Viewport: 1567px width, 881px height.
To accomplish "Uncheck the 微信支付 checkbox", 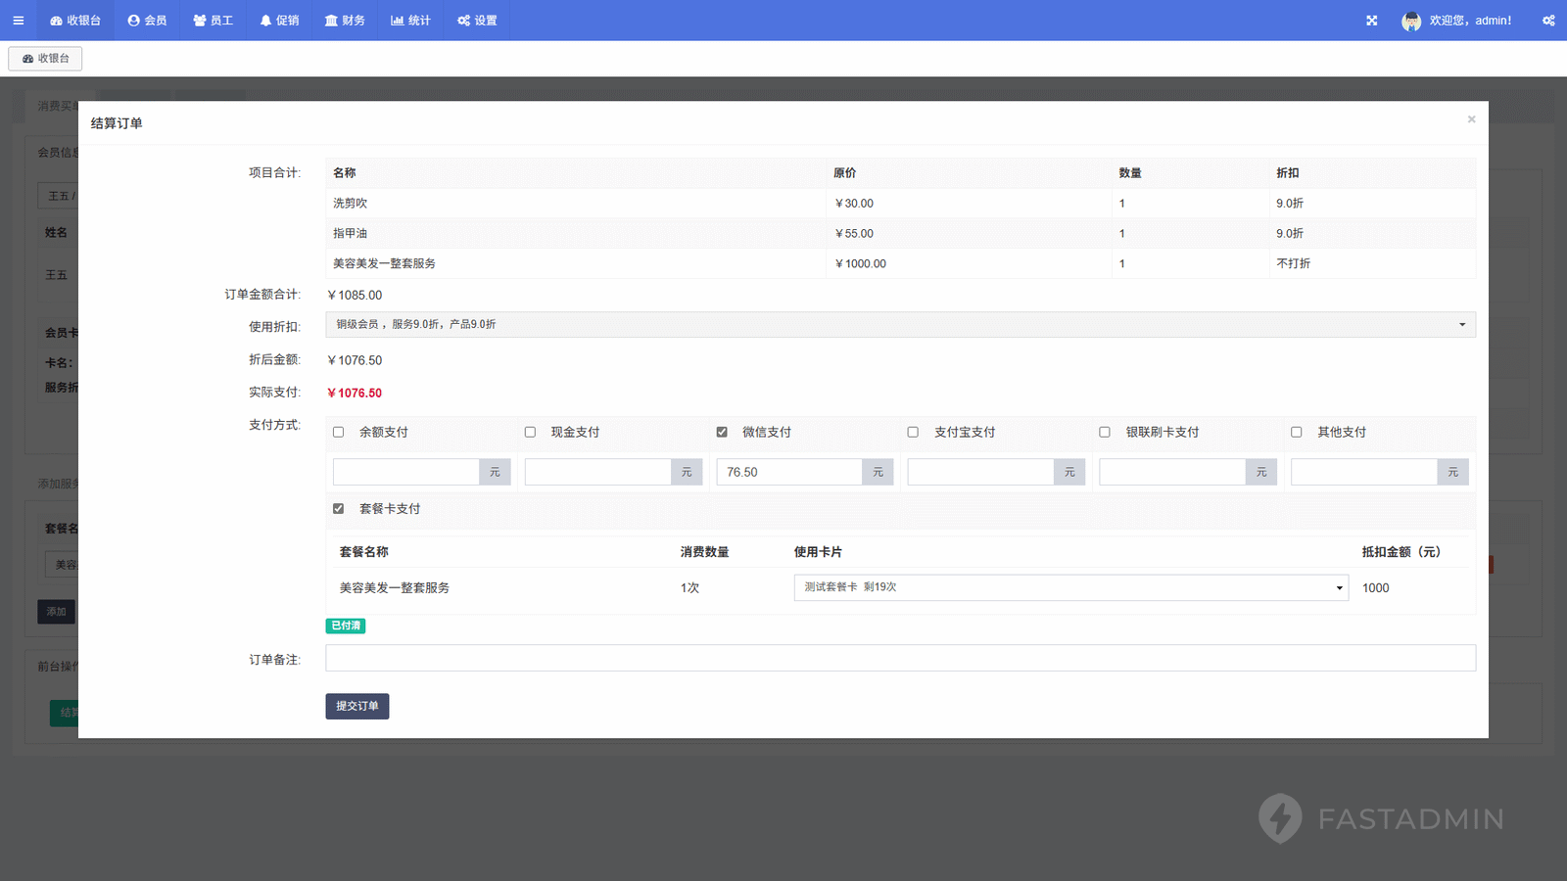I will (722, 432).
